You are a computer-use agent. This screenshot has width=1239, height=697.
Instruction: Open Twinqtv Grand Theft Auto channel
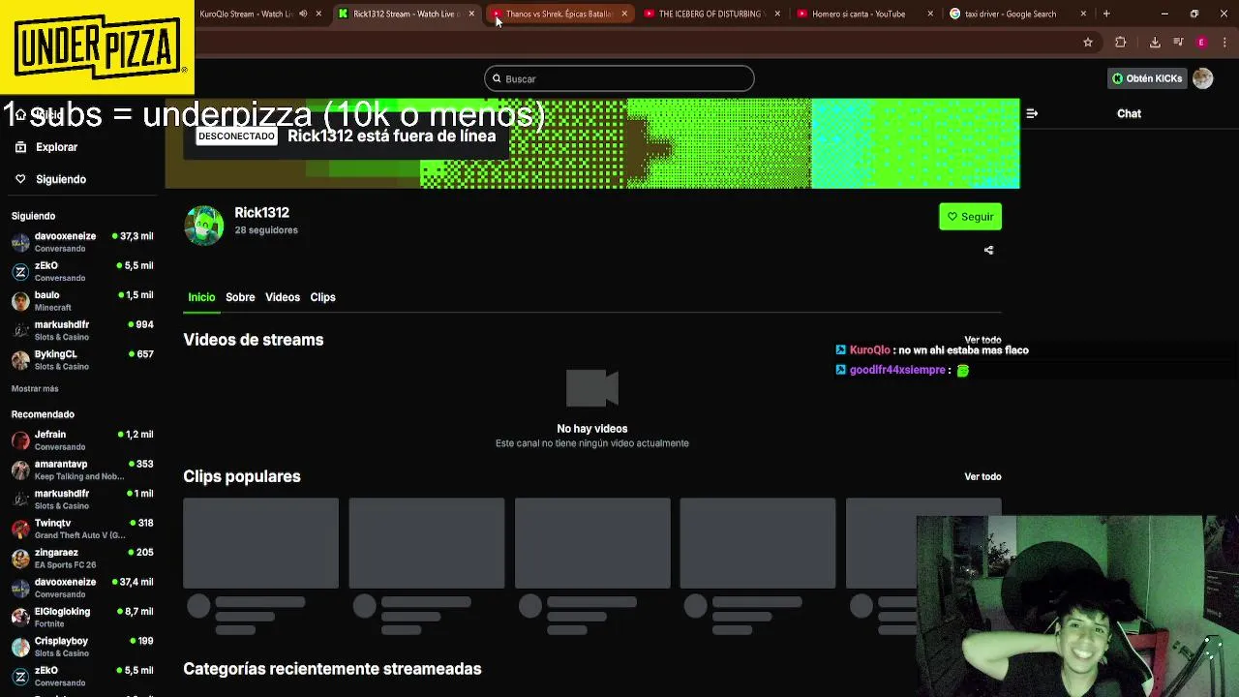[82, 529]
